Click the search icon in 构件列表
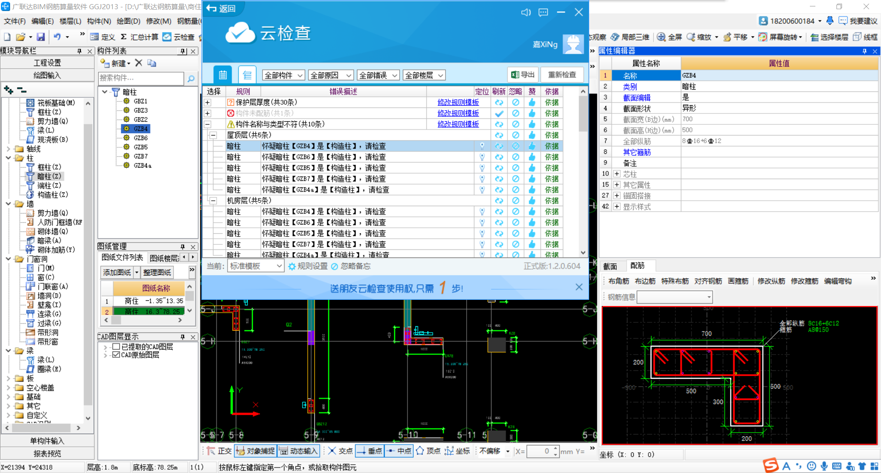Screen dimensions: 881x473 point(191,79)
